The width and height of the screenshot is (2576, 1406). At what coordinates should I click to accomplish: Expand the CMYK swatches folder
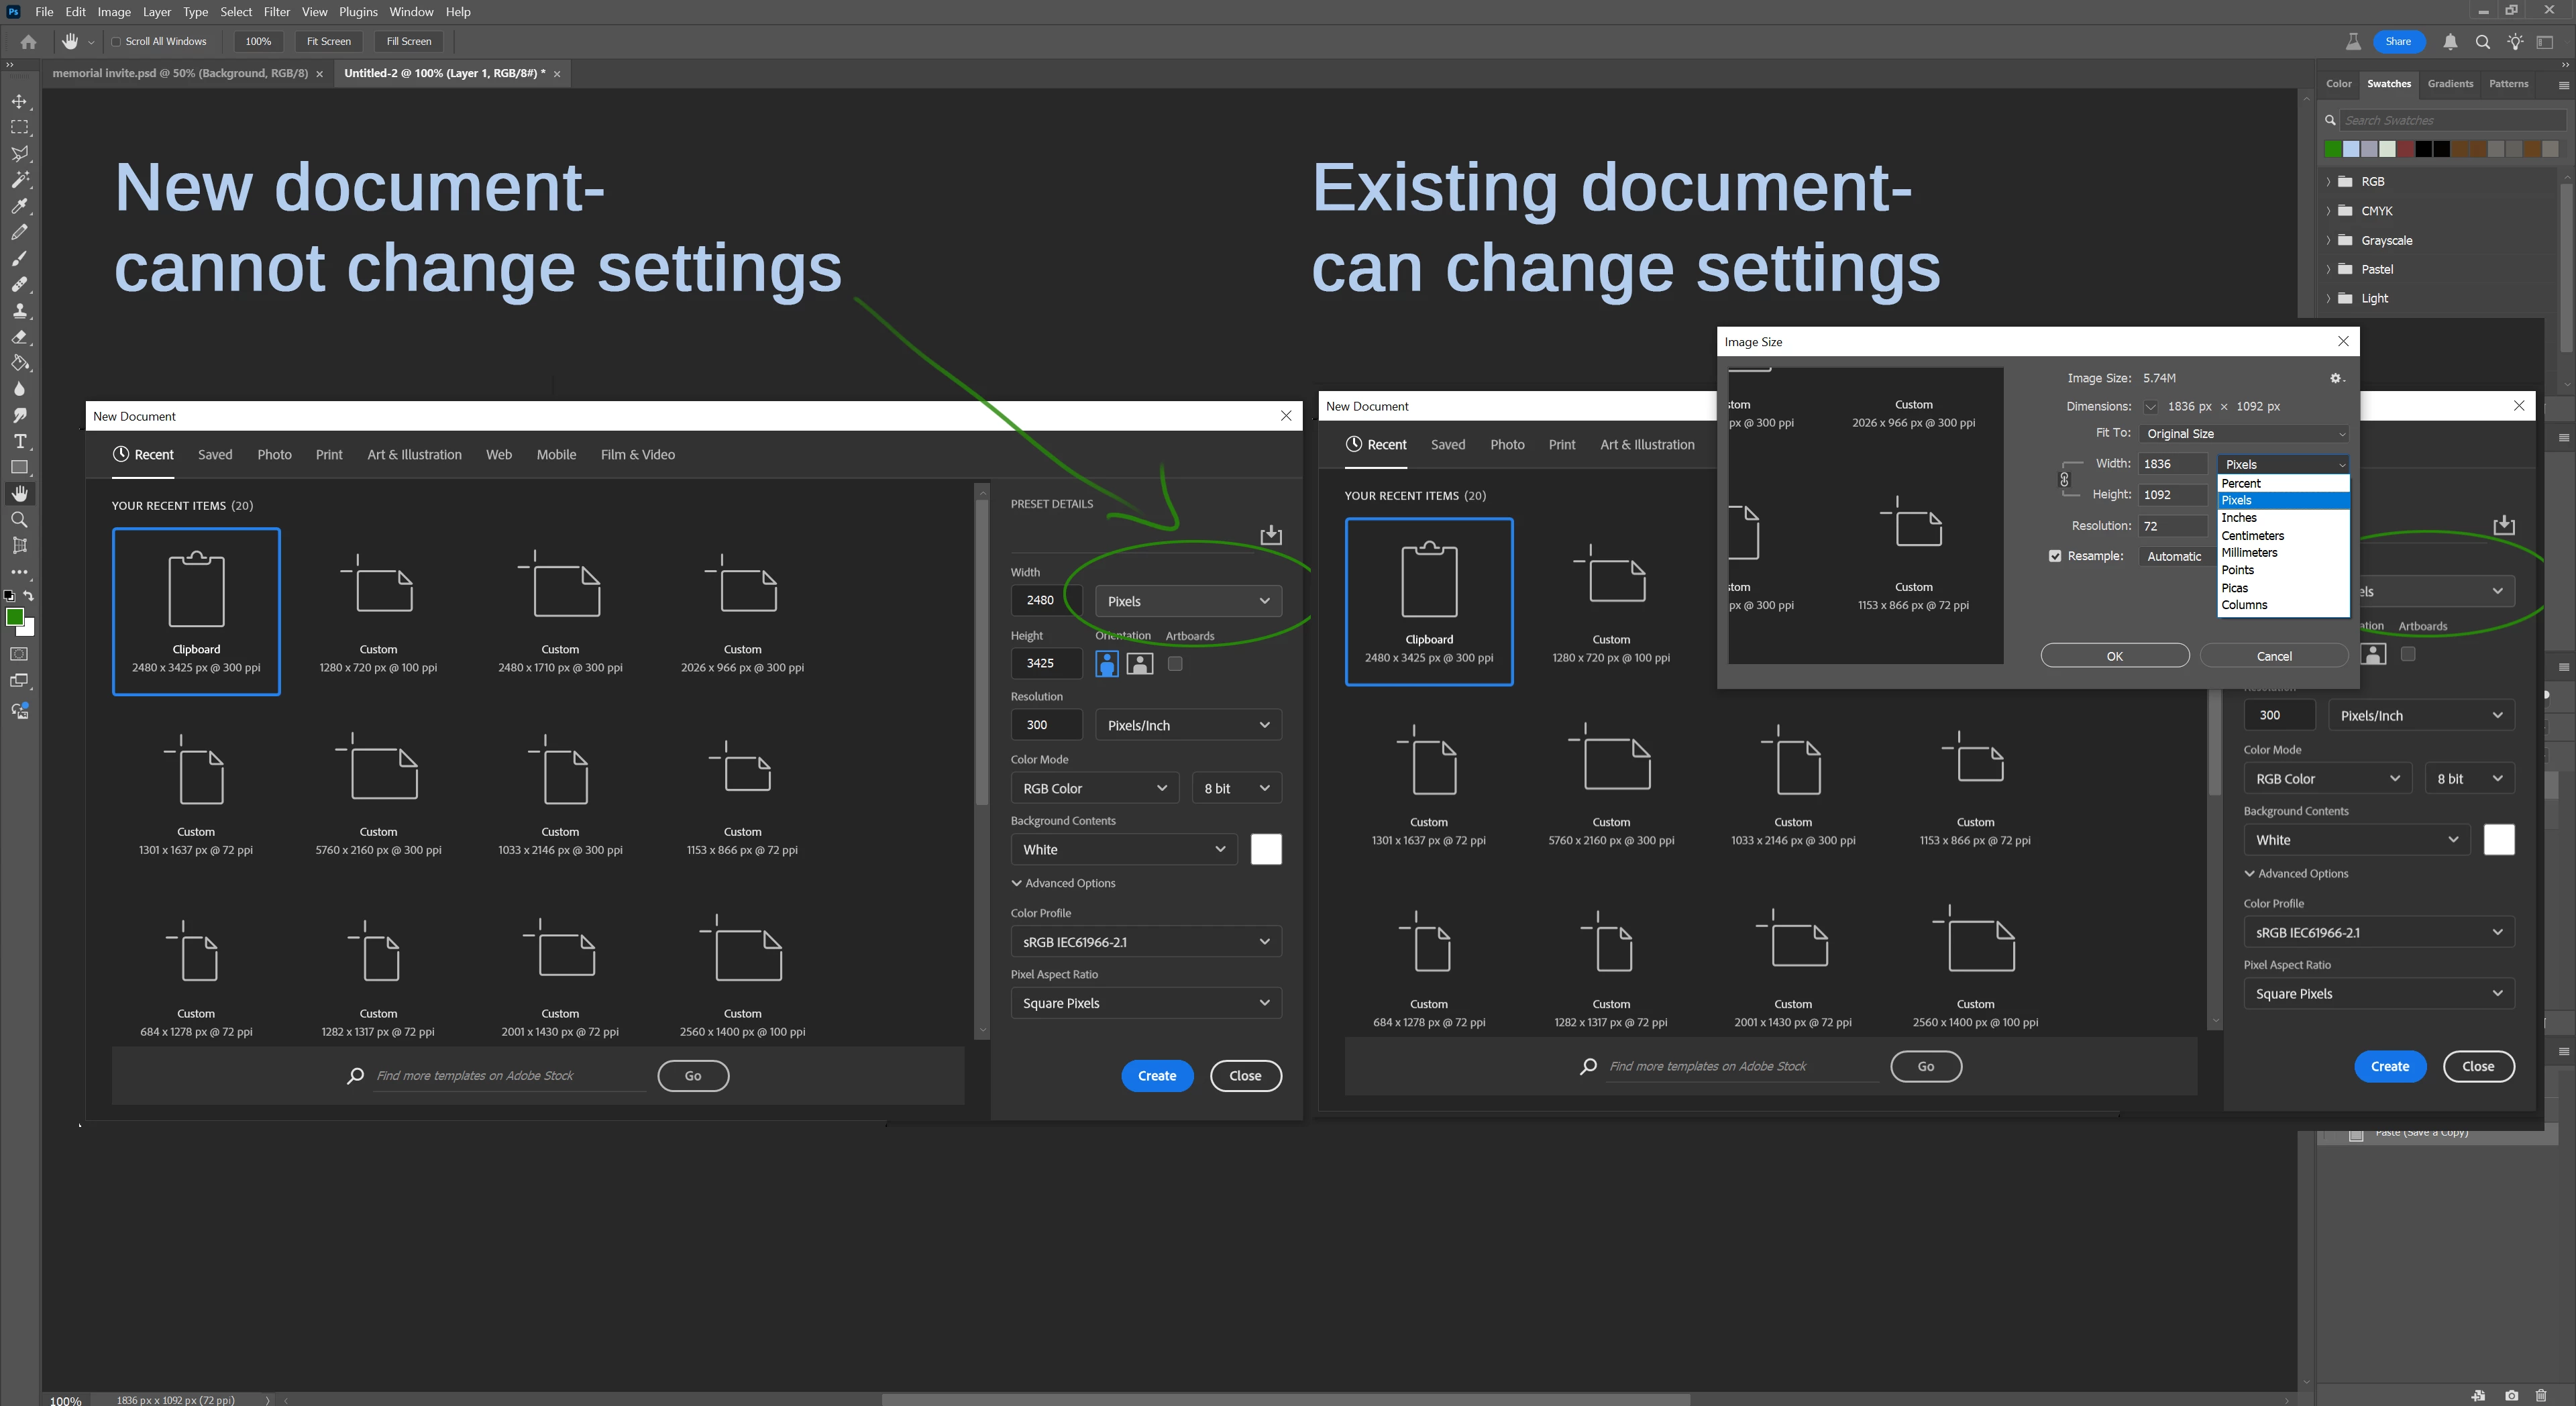(2329, 211)
